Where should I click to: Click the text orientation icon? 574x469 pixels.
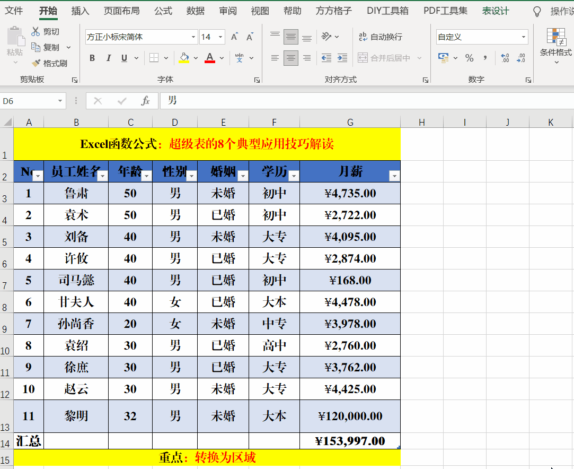click(326, 37)
